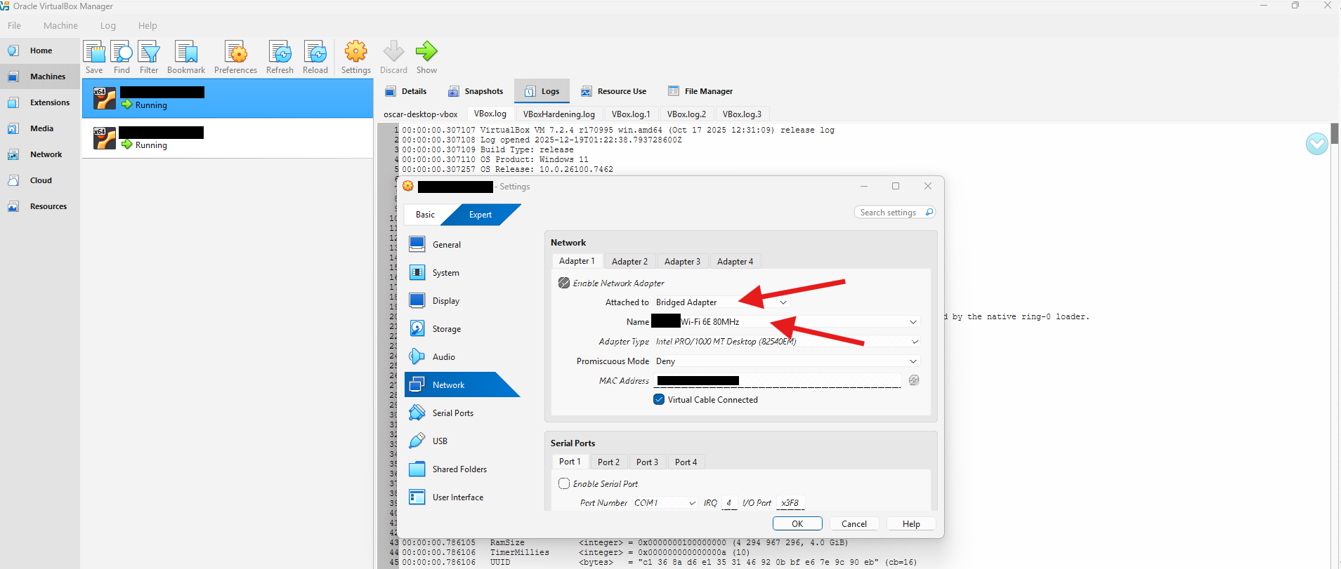The height and width of the screenshot is (569, 1341).
Task: Switch to Expert settings mode
Action: point(480,215)
